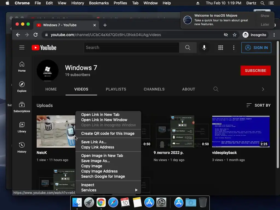
Task: Open Spotlight search in the menu bar
Action: coord(262,3)
